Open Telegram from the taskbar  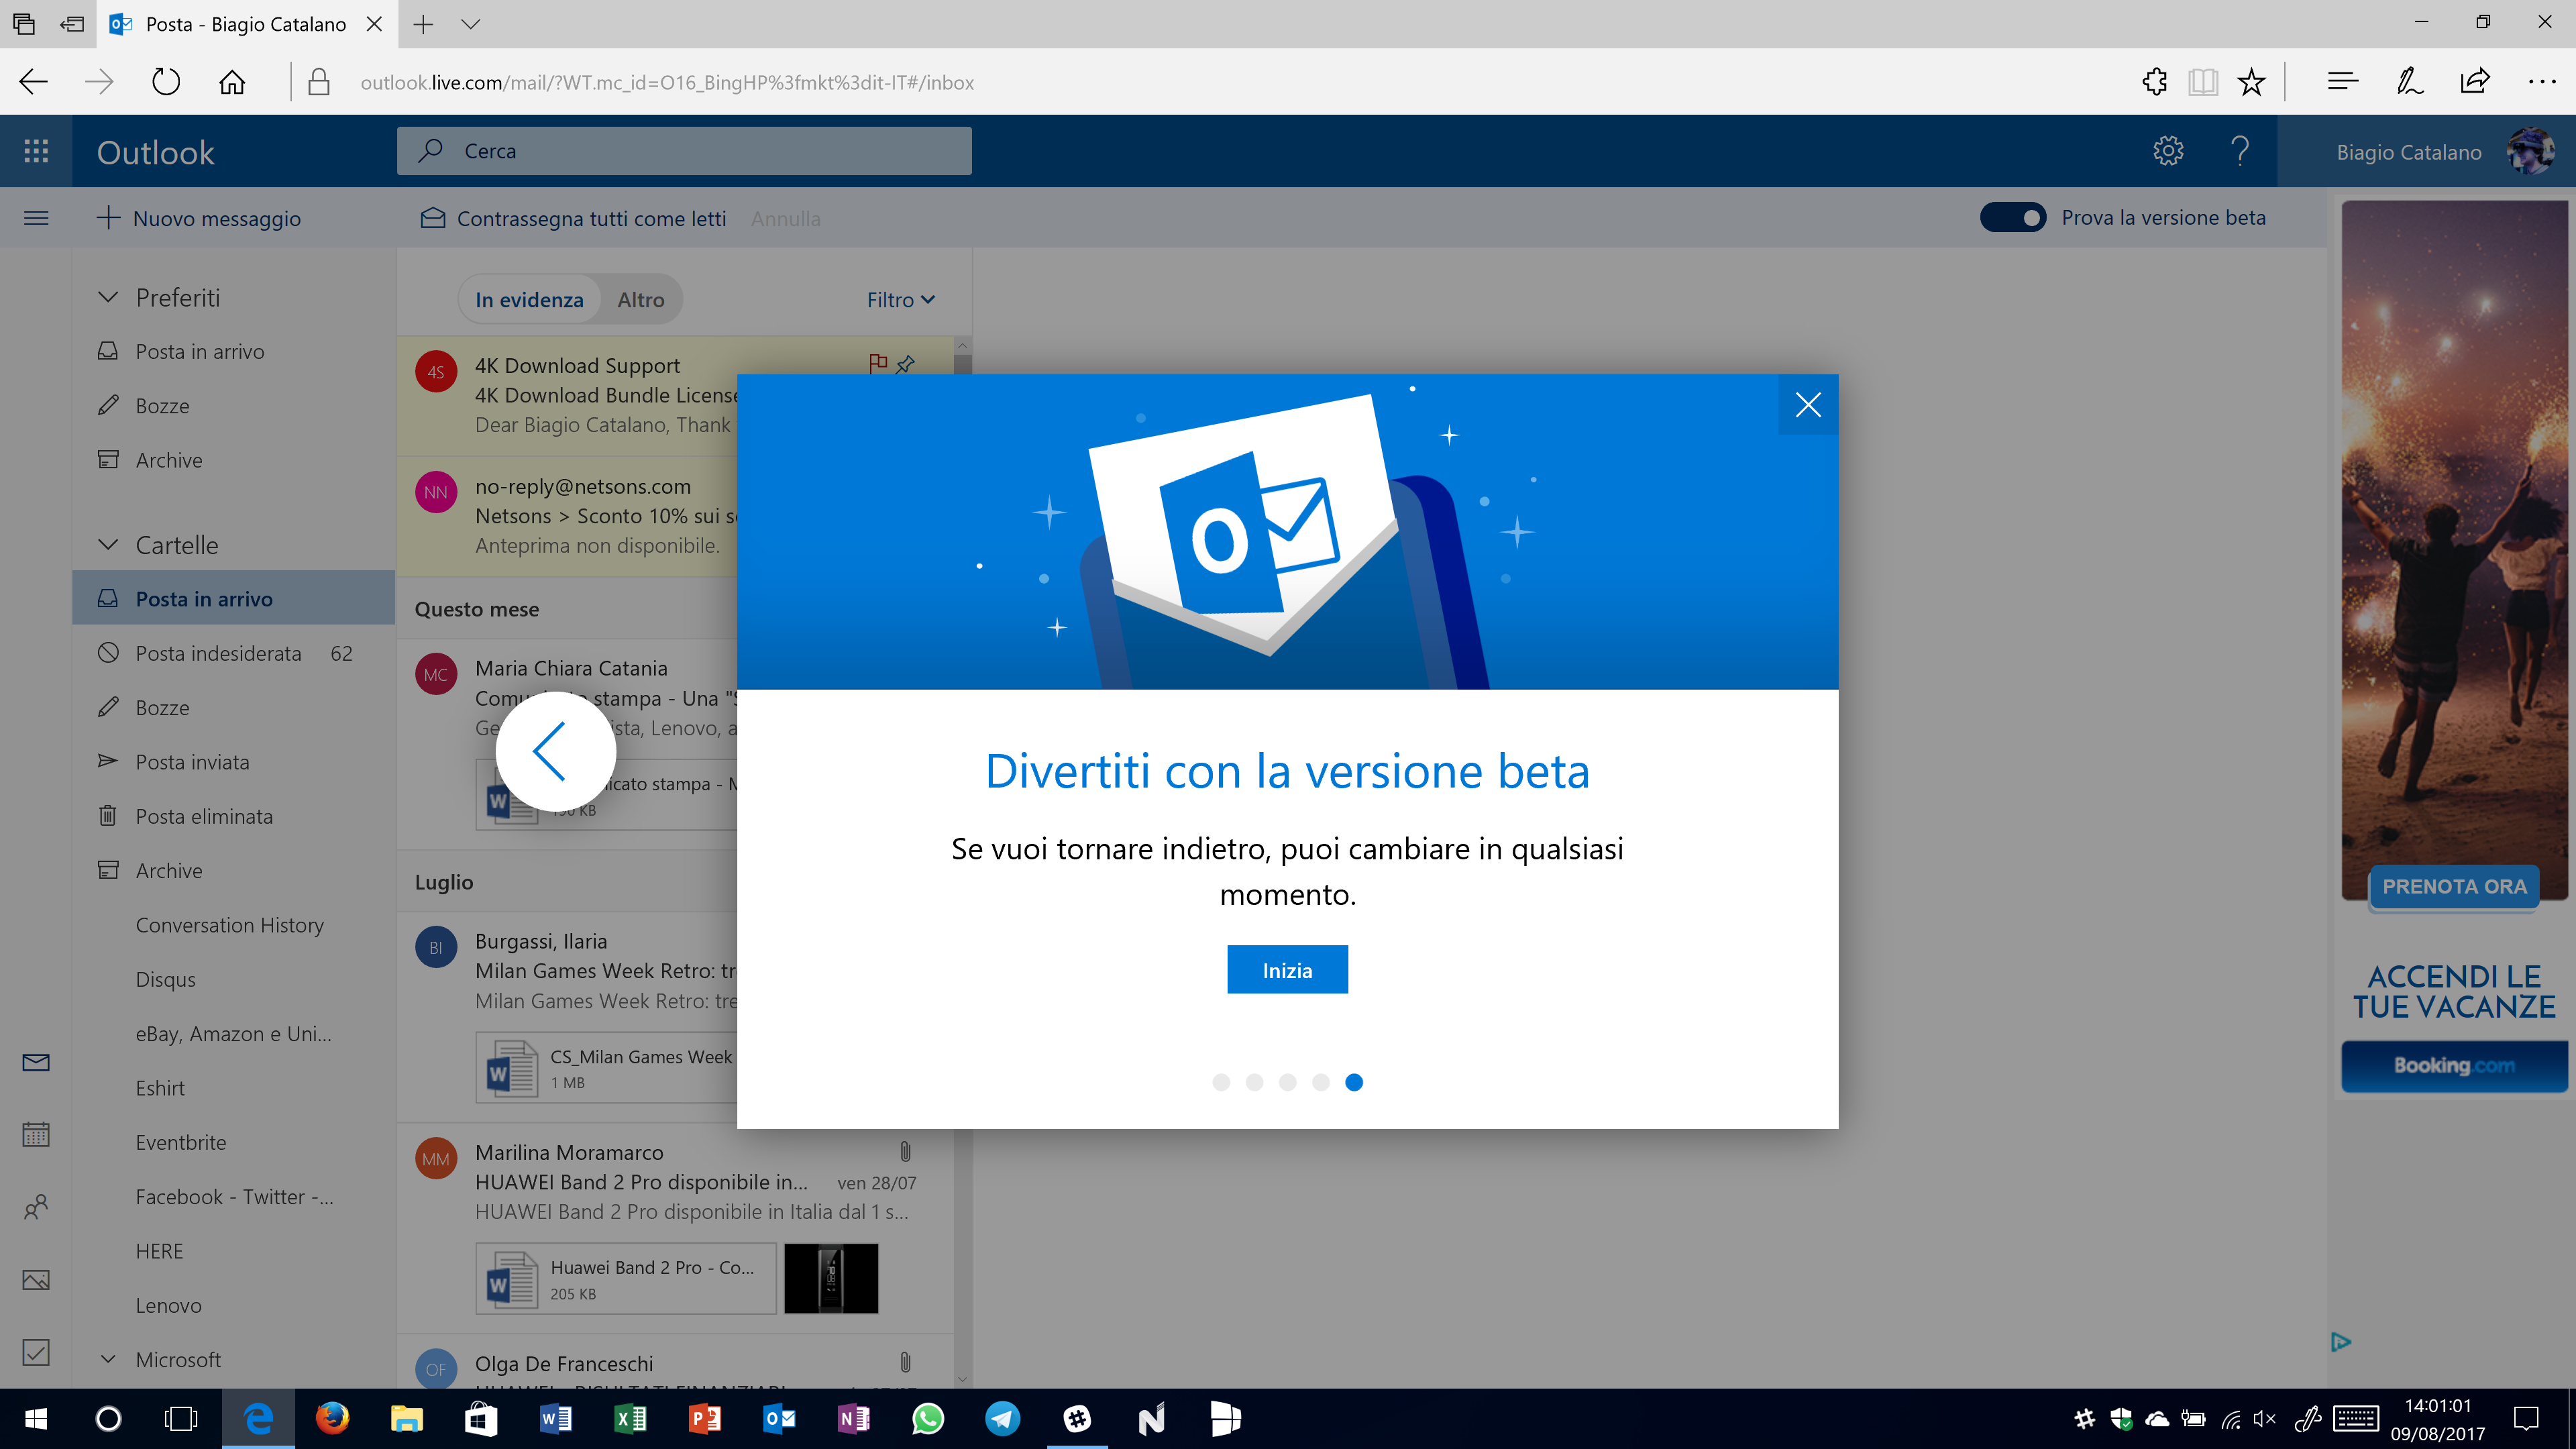coord(1002,1418)
